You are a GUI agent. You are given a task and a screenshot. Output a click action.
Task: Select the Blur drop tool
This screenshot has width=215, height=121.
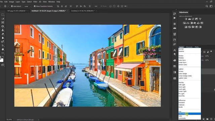coord(3,38)
